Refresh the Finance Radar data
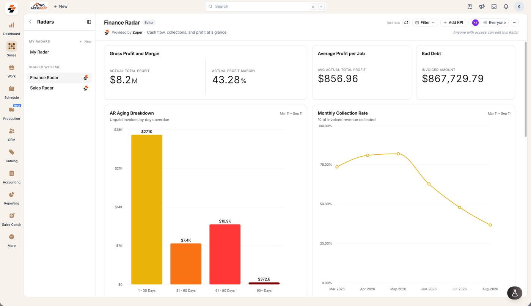531x306 pixels. point(406,23)
